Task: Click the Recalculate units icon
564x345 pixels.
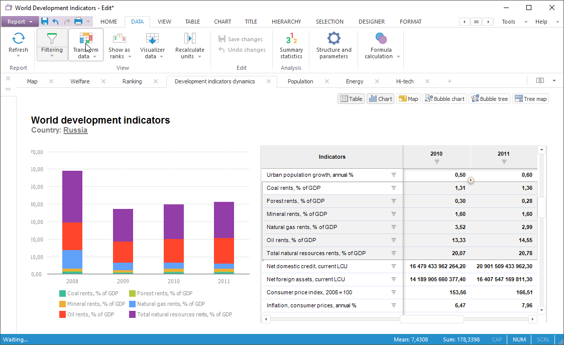Action: tap(189, 39)
